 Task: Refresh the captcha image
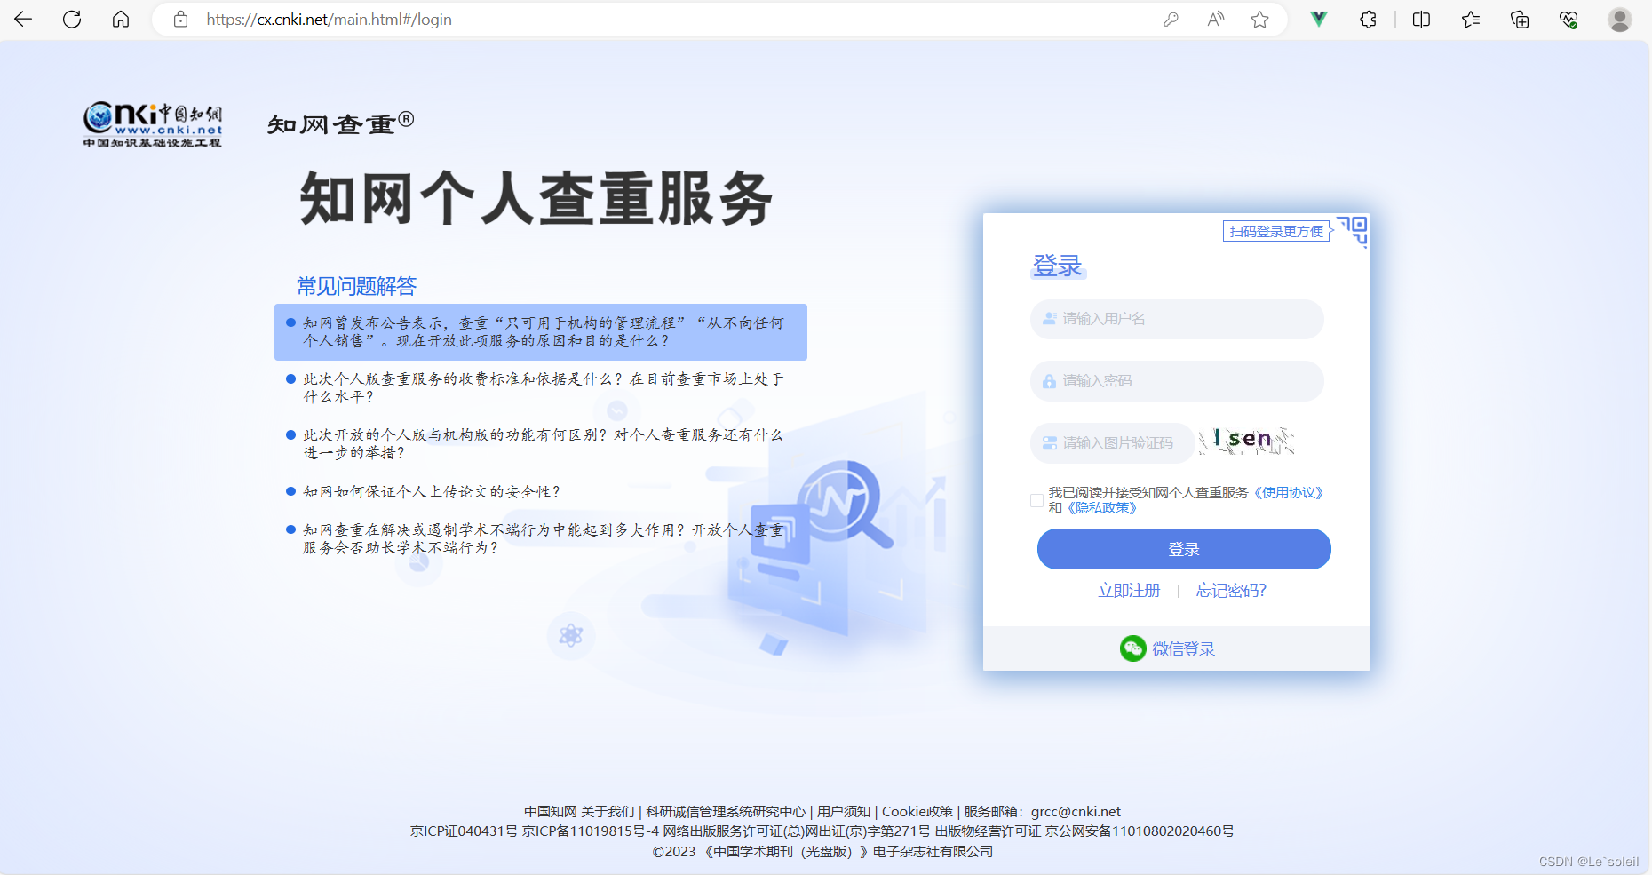(1246, 441)
